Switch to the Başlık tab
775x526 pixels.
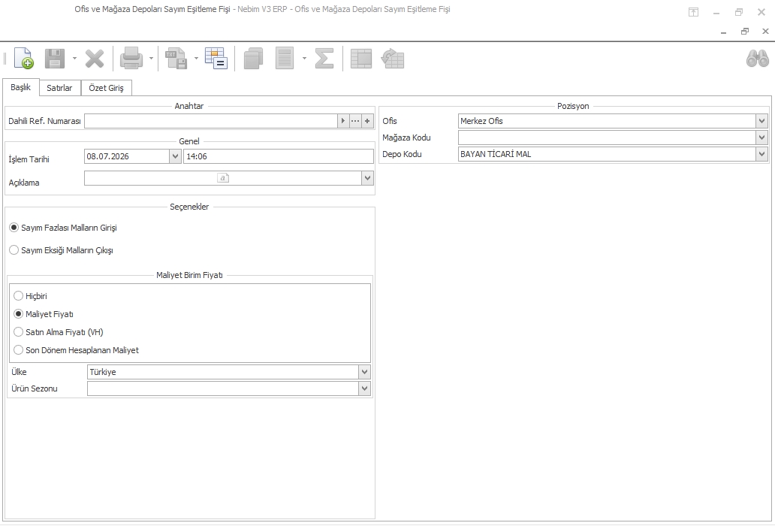click(21, 87)
